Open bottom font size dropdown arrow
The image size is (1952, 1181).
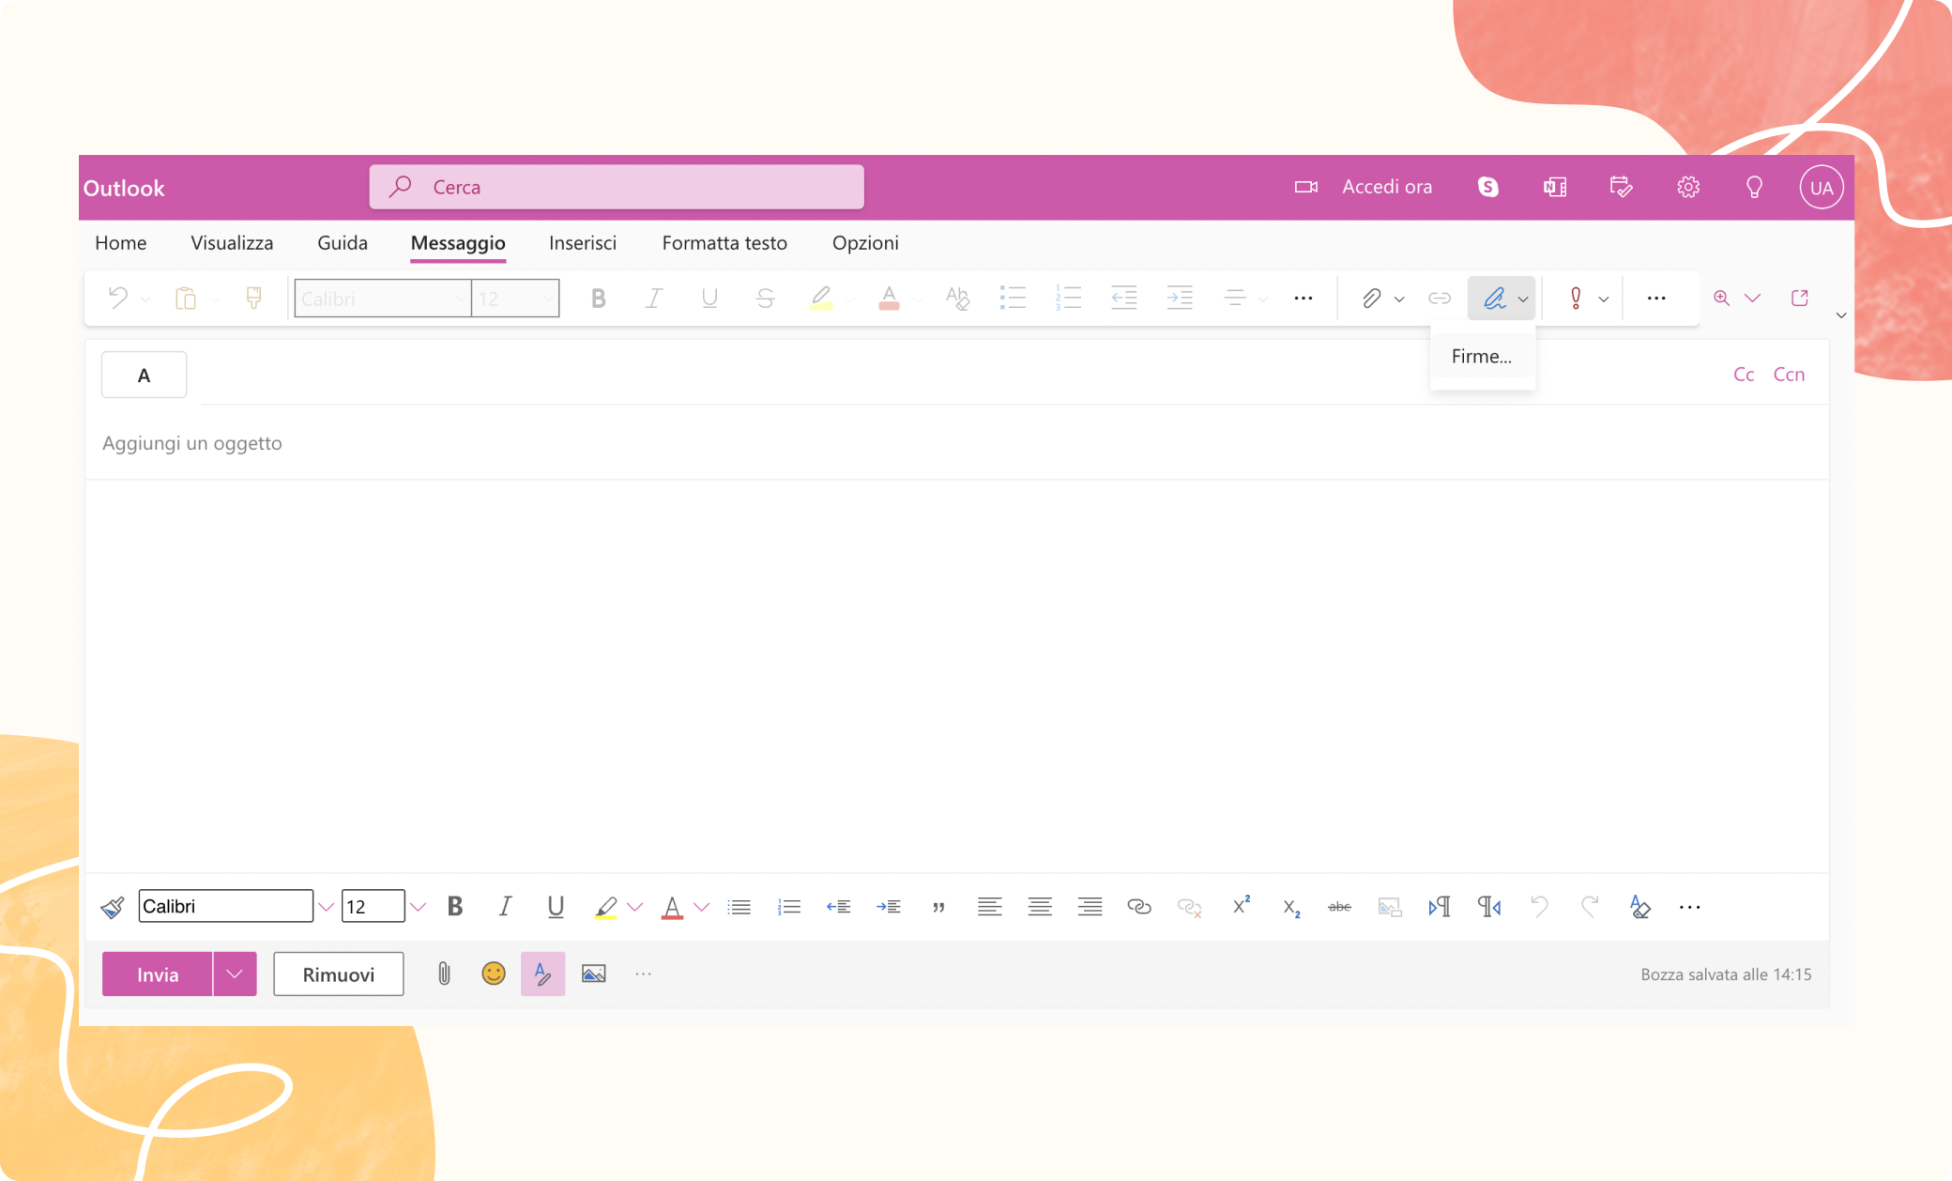point(418,907)
